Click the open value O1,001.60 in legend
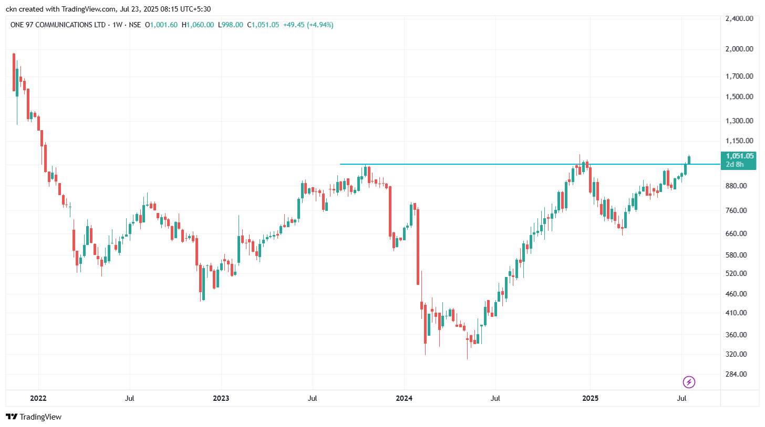Image resolution: width=765 pixels, height=427 pixels. click(161, 25)
